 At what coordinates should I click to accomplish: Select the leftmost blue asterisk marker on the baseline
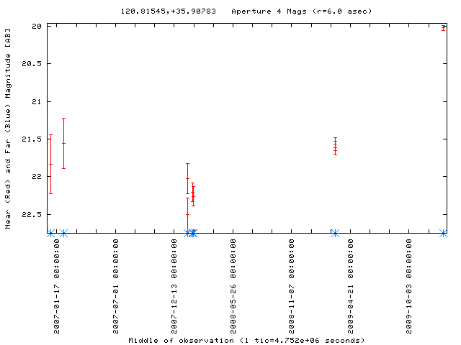pos(51,234)
